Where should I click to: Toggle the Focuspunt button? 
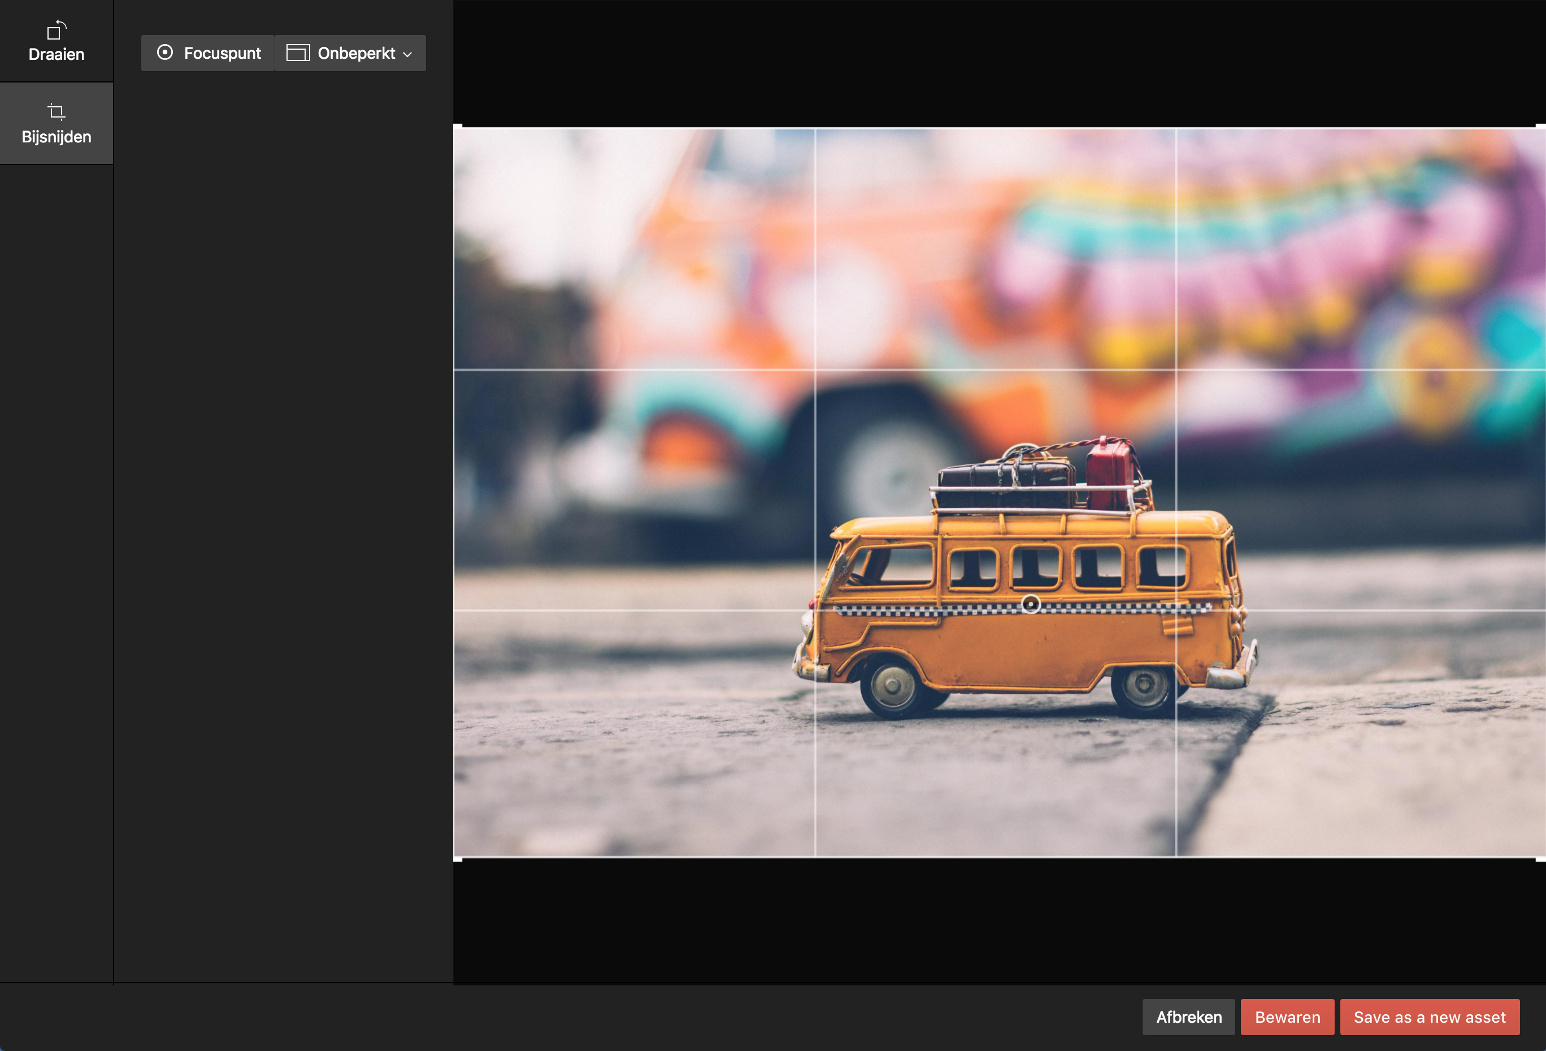(x=207, y=53)
